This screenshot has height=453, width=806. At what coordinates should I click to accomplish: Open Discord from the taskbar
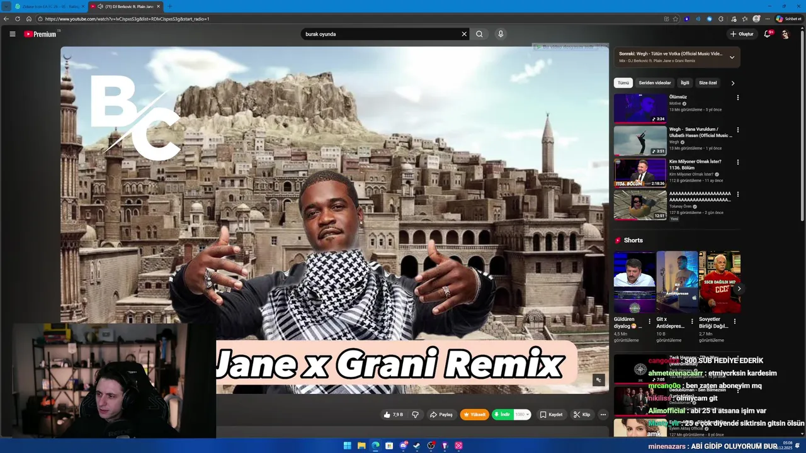404,445
